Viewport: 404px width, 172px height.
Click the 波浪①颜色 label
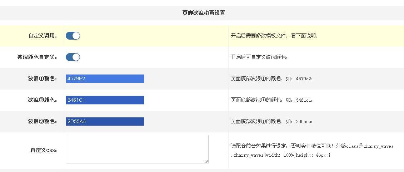(x=43, y=79)
